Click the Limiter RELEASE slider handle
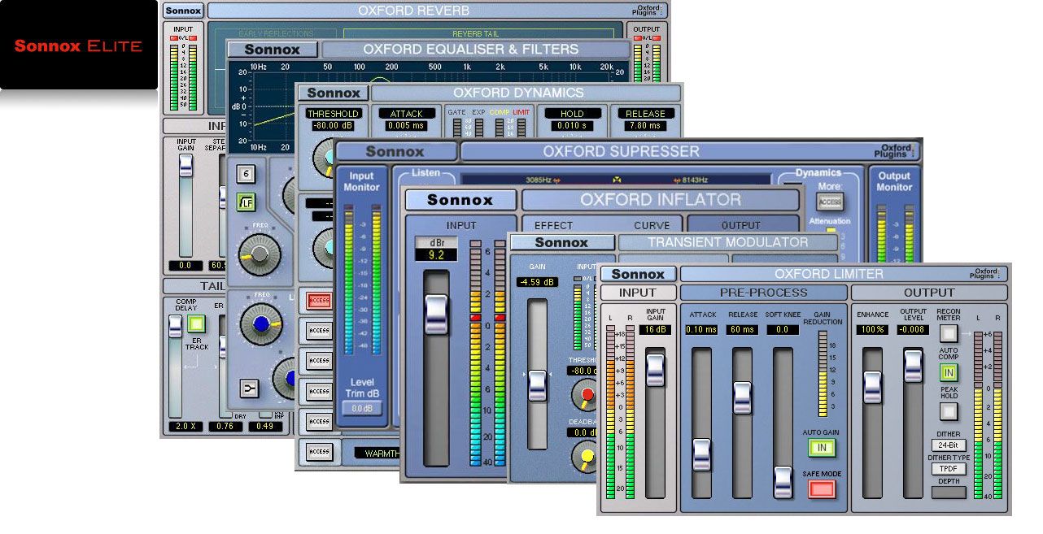Viewport: 1043px width, 534px height. pos(742,397)
